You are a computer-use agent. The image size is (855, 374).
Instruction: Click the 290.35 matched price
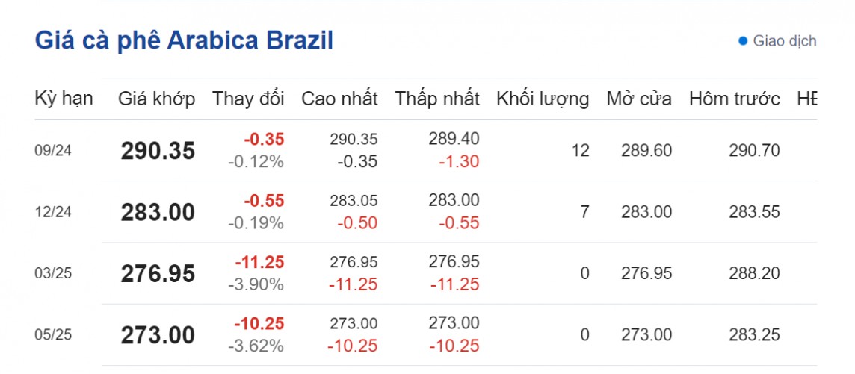pos(158,151)
